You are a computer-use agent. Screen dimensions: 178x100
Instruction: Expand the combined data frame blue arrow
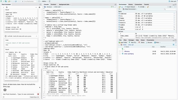(119, 14)
